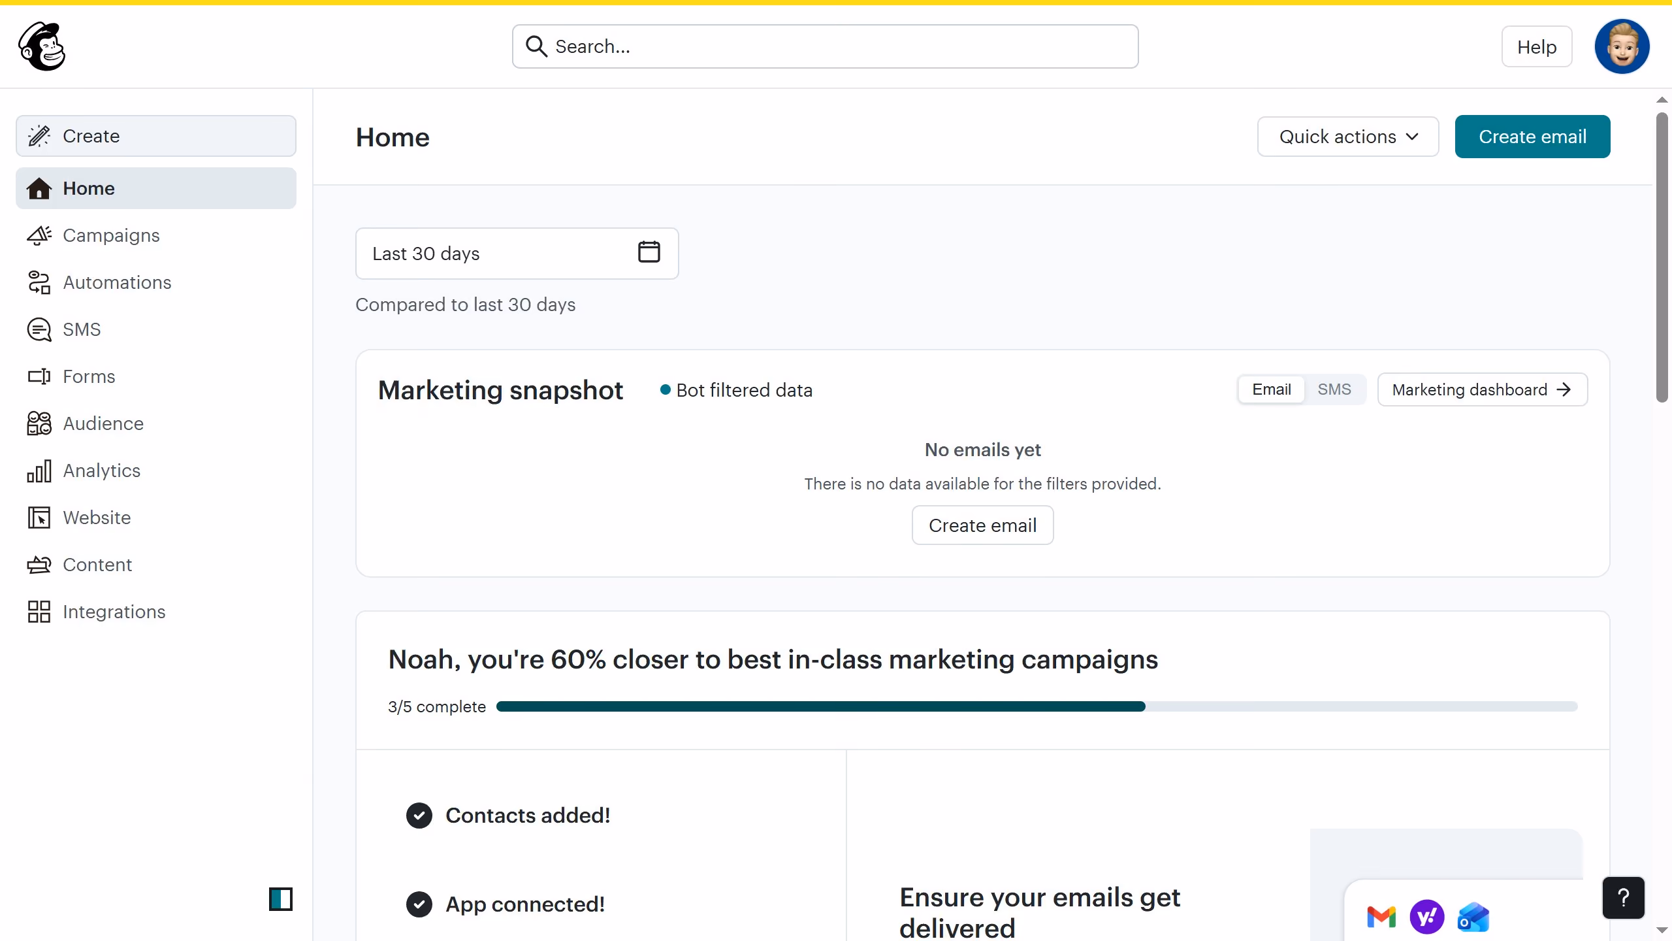This screenshot has height=941, width=1672.
Task: Click the Audience people icon
Action: point(39,423)
